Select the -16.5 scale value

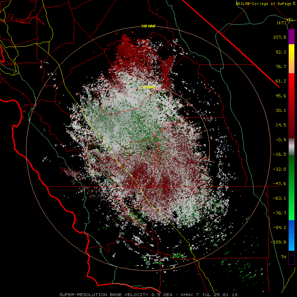(280, 154)
